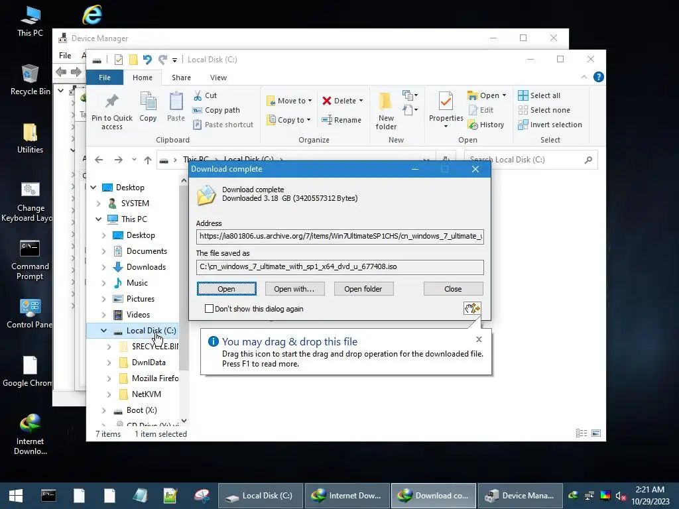This screenshot has width=679, height=509.
Task: Click the Open folder button
Action: tap(363, 289)
